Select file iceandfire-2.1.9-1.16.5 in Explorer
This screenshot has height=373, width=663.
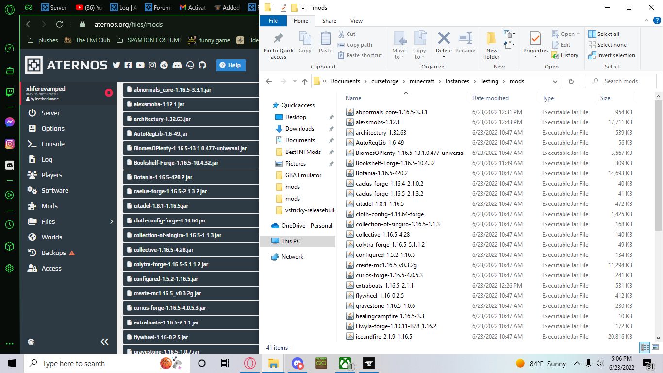tap(384, 337)
